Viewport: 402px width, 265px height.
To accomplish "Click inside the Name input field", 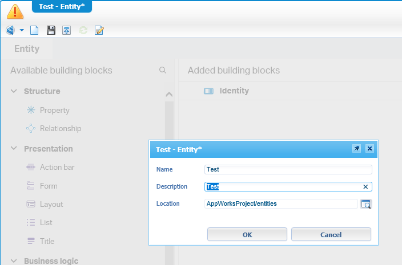I will click(288, 170).
